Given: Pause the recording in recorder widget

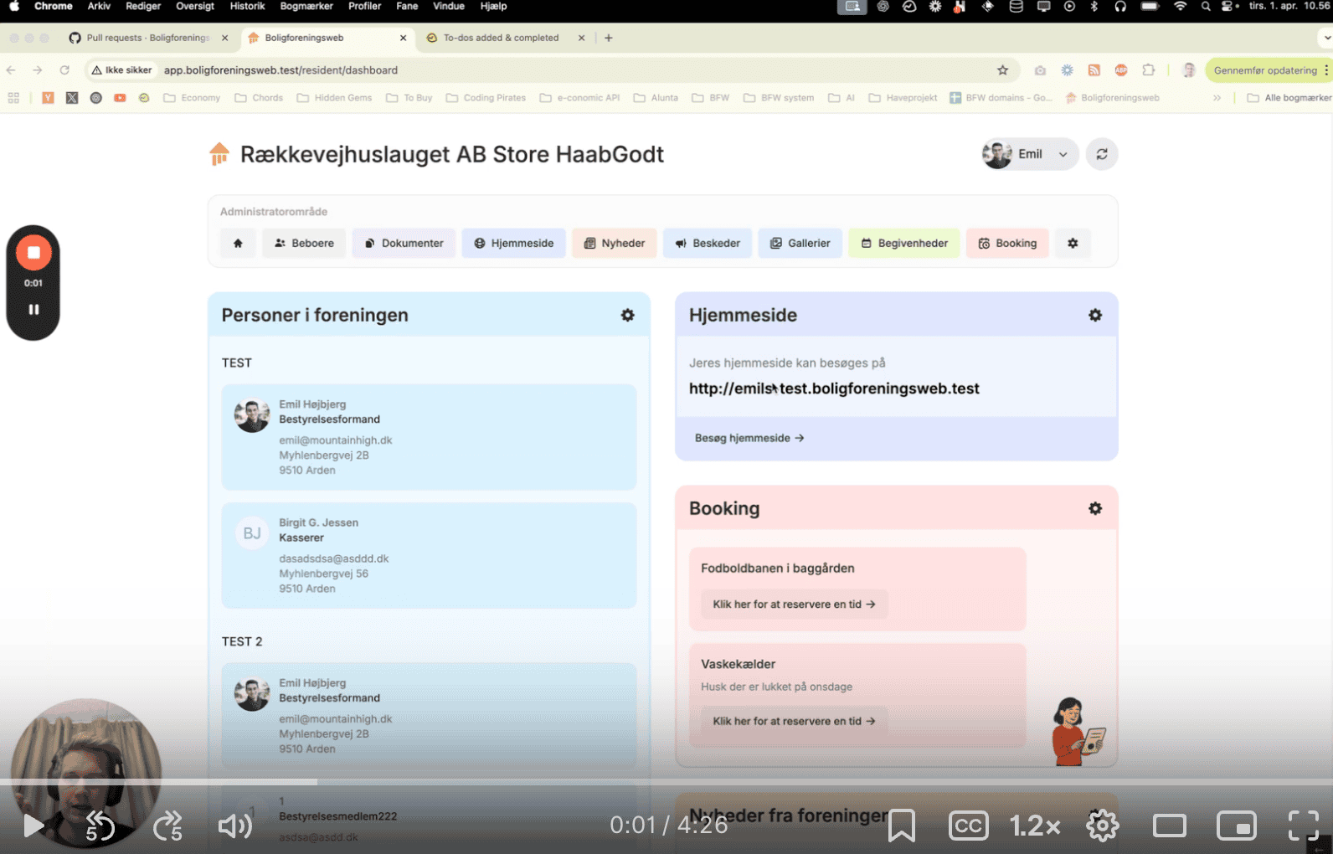Looking at the screenshot, I should [x=33, y=310].
